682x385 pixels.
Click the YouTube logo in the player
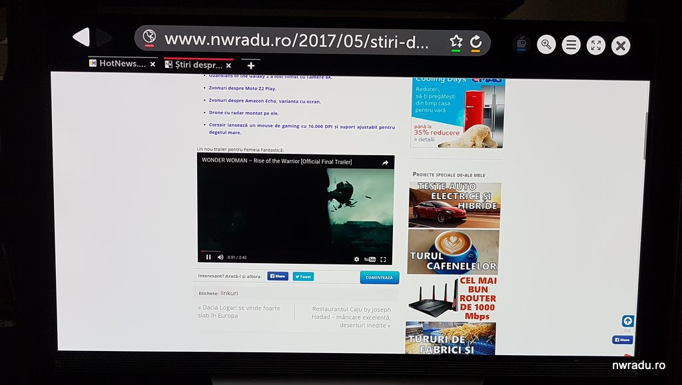(370, 259)
